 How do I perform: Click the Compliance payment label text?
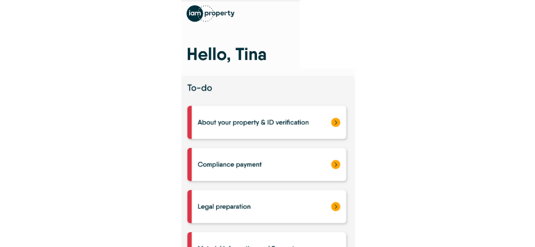tap(230, 164)
